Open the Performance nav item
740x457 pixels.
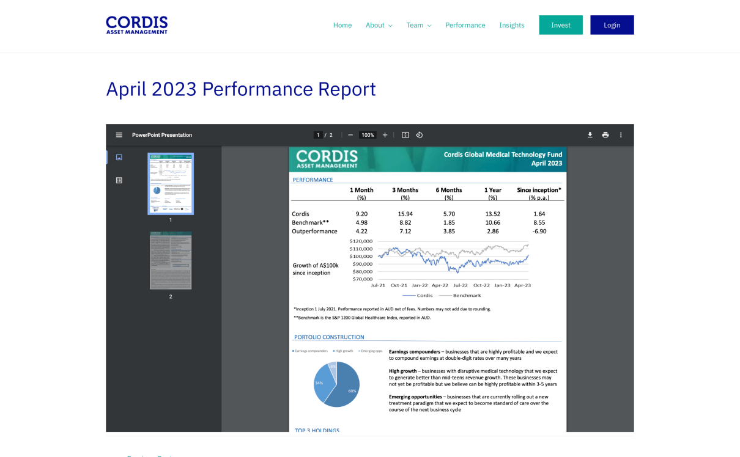point(465,25)
